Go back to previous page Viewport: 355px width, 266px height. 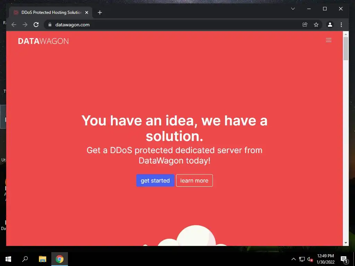tap(14, 25)
